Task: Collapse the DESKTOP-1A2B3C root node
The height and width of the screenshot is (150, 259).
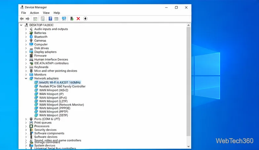Action: (x=21, y=25)
